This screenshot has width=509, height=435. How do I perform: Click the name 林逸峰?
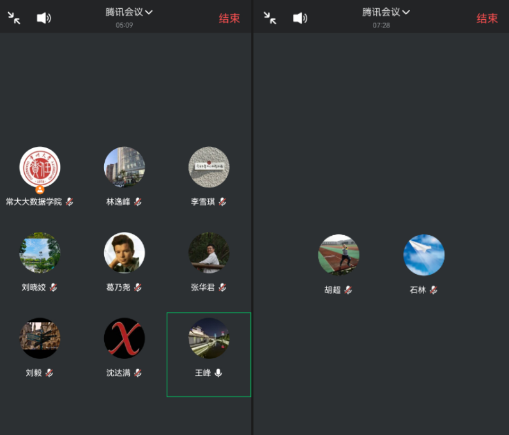[118, 202]
